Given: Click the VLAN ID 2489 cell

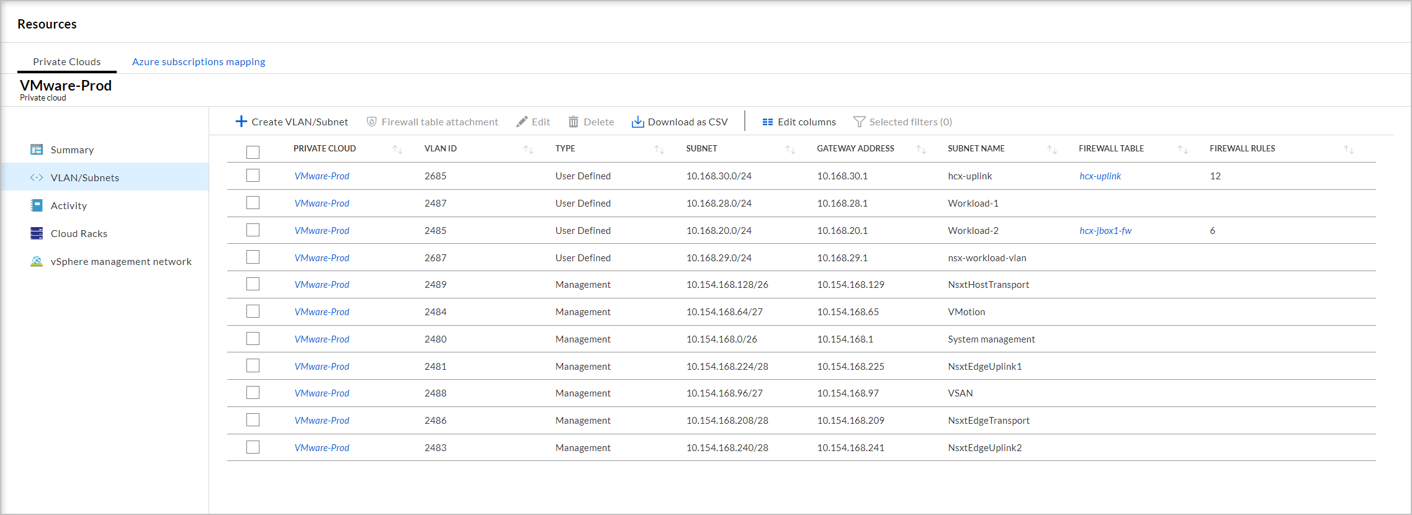Looking at the screenshot, I should (x=436, y=285).
